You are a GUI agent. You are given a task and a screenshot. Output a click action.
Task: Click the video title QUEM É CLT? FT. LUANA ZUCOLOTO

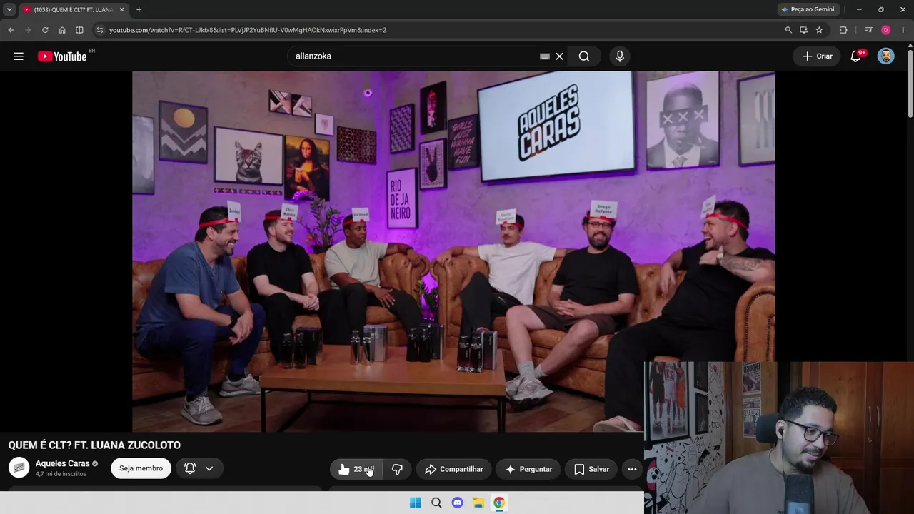94,445
